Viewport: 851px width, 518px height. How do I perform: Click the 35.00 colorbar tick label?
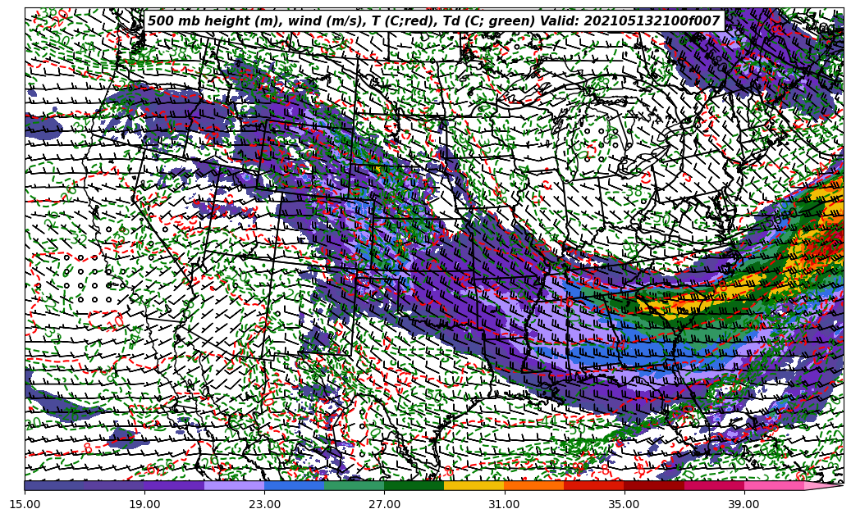(624, 504)
